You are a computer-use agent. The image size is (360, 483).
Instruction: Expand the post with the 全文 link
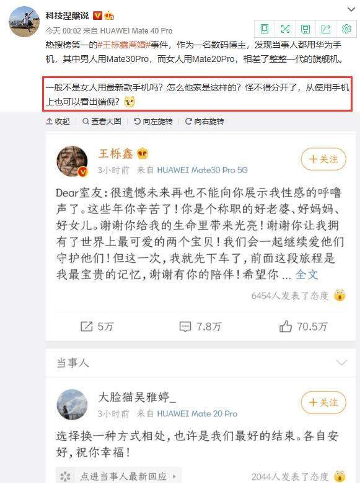tap(307, 274)
